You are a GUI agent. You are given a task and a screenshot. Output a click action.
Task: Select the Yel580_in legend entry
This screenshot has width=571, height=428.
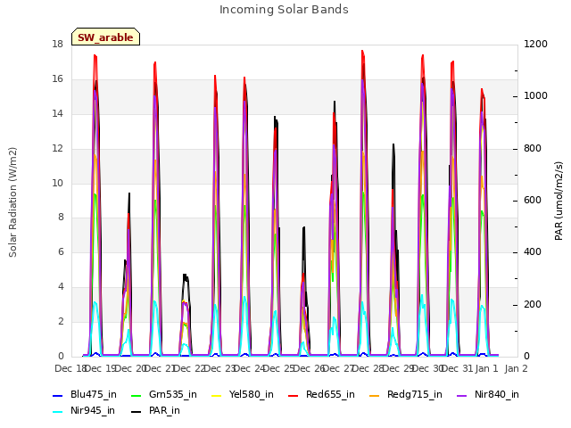pyautogui.click(x=242, y=394)
